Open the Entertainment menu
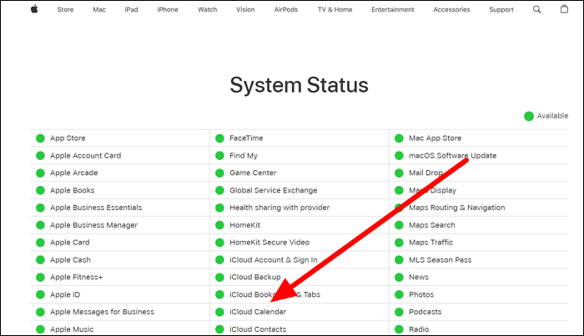 pos(393,10)
